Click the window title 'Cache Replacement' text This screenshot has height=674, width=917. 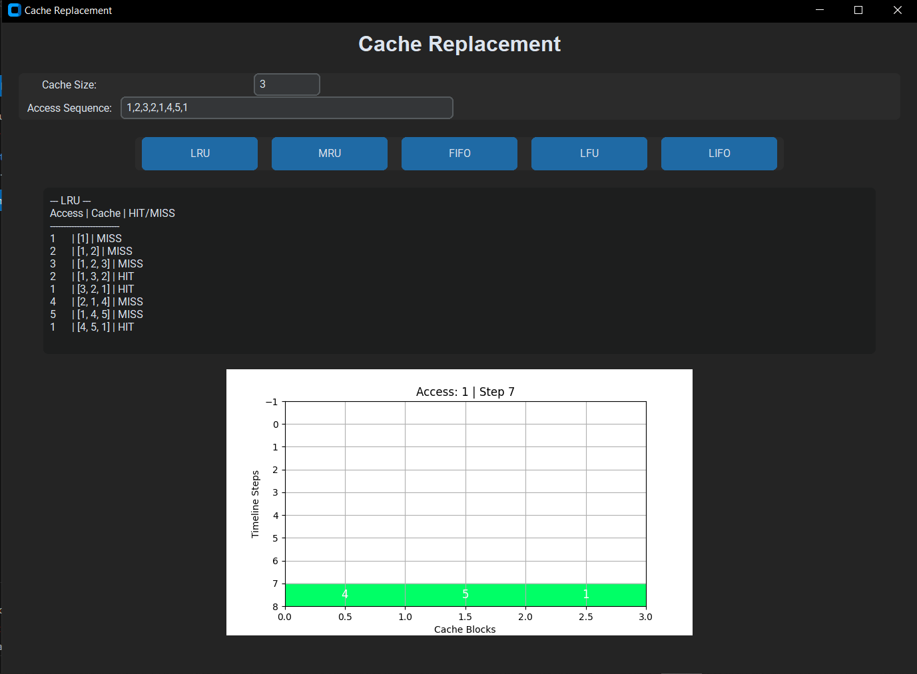point(68,11)
